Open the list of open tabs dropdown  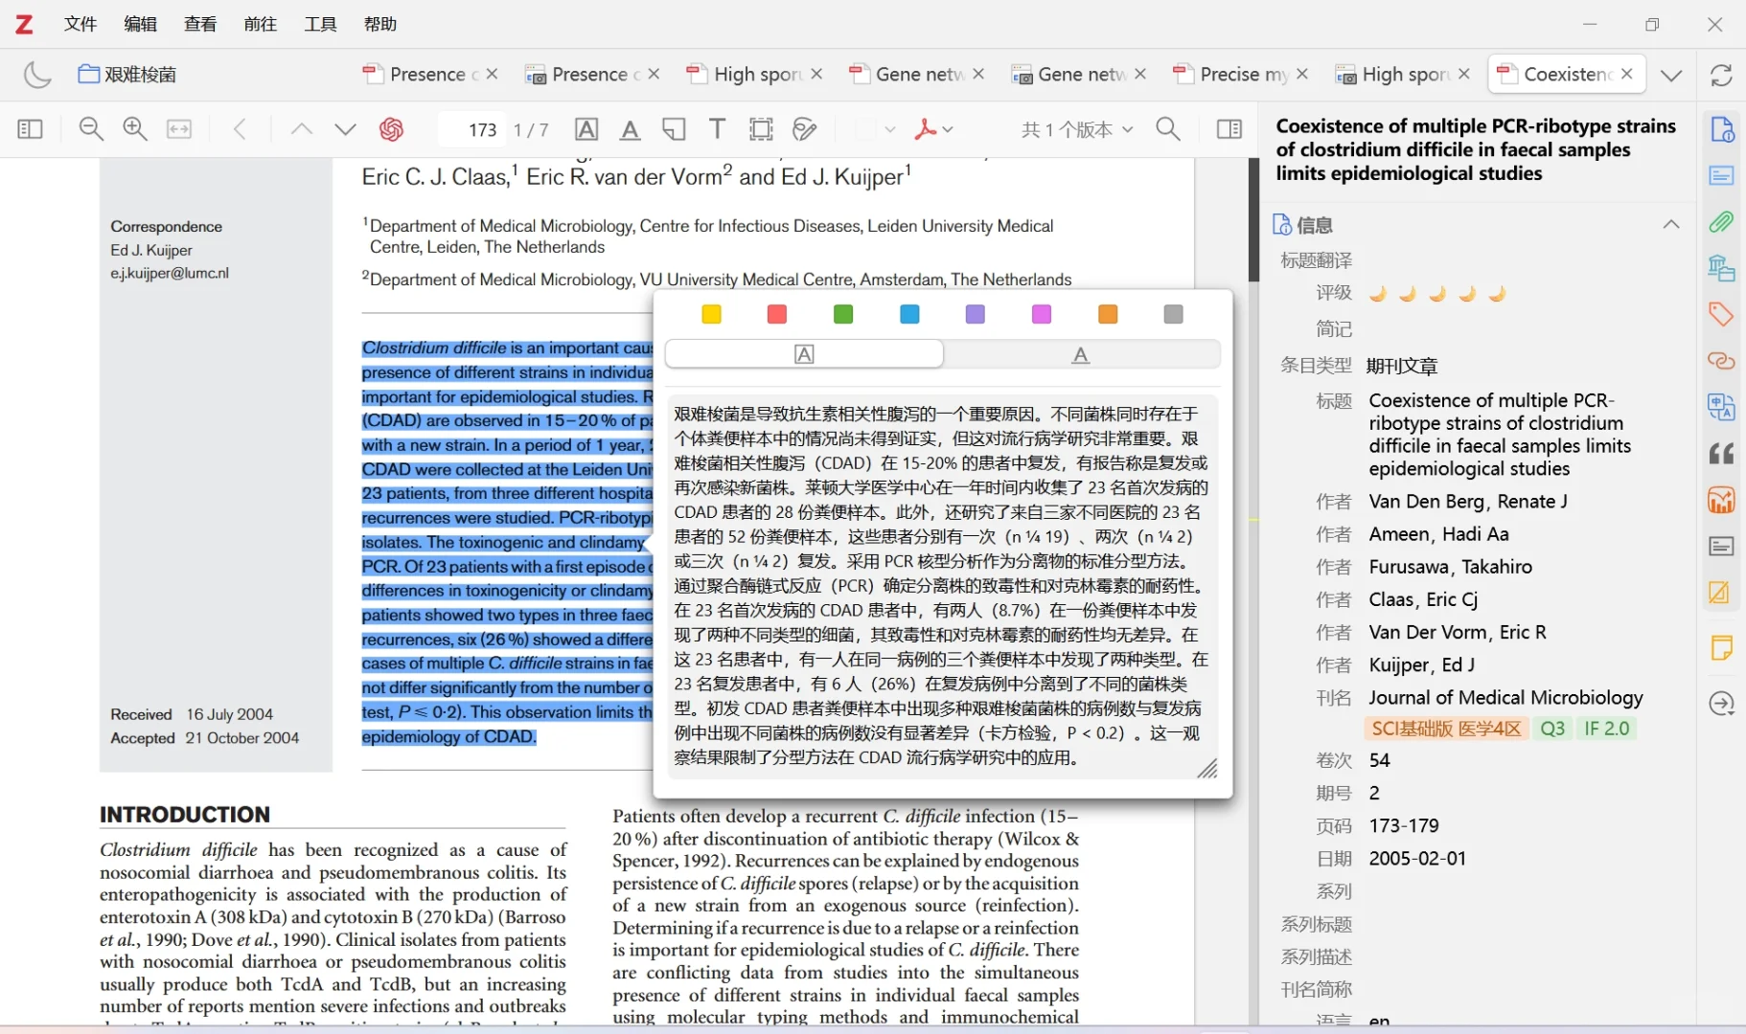[x=1672, y=74]
